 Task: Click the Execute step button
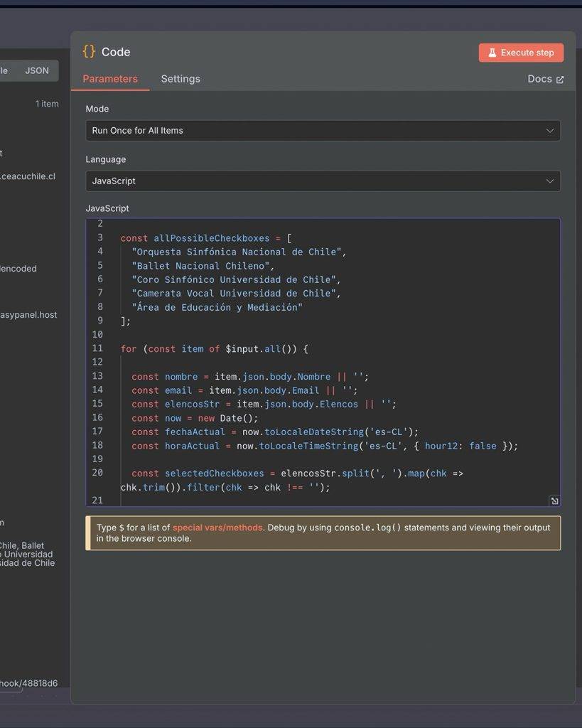(x=521, y=53)
